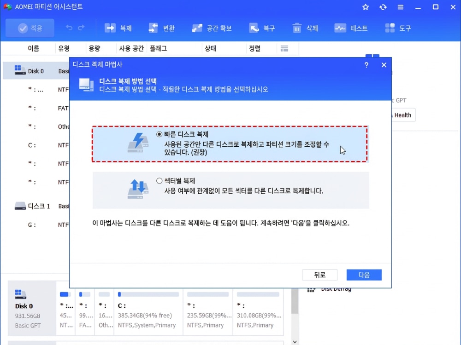Open wizard help question mark
This screenshot has width=461, height=345.
pyautogui.click(x=366, y=65)
